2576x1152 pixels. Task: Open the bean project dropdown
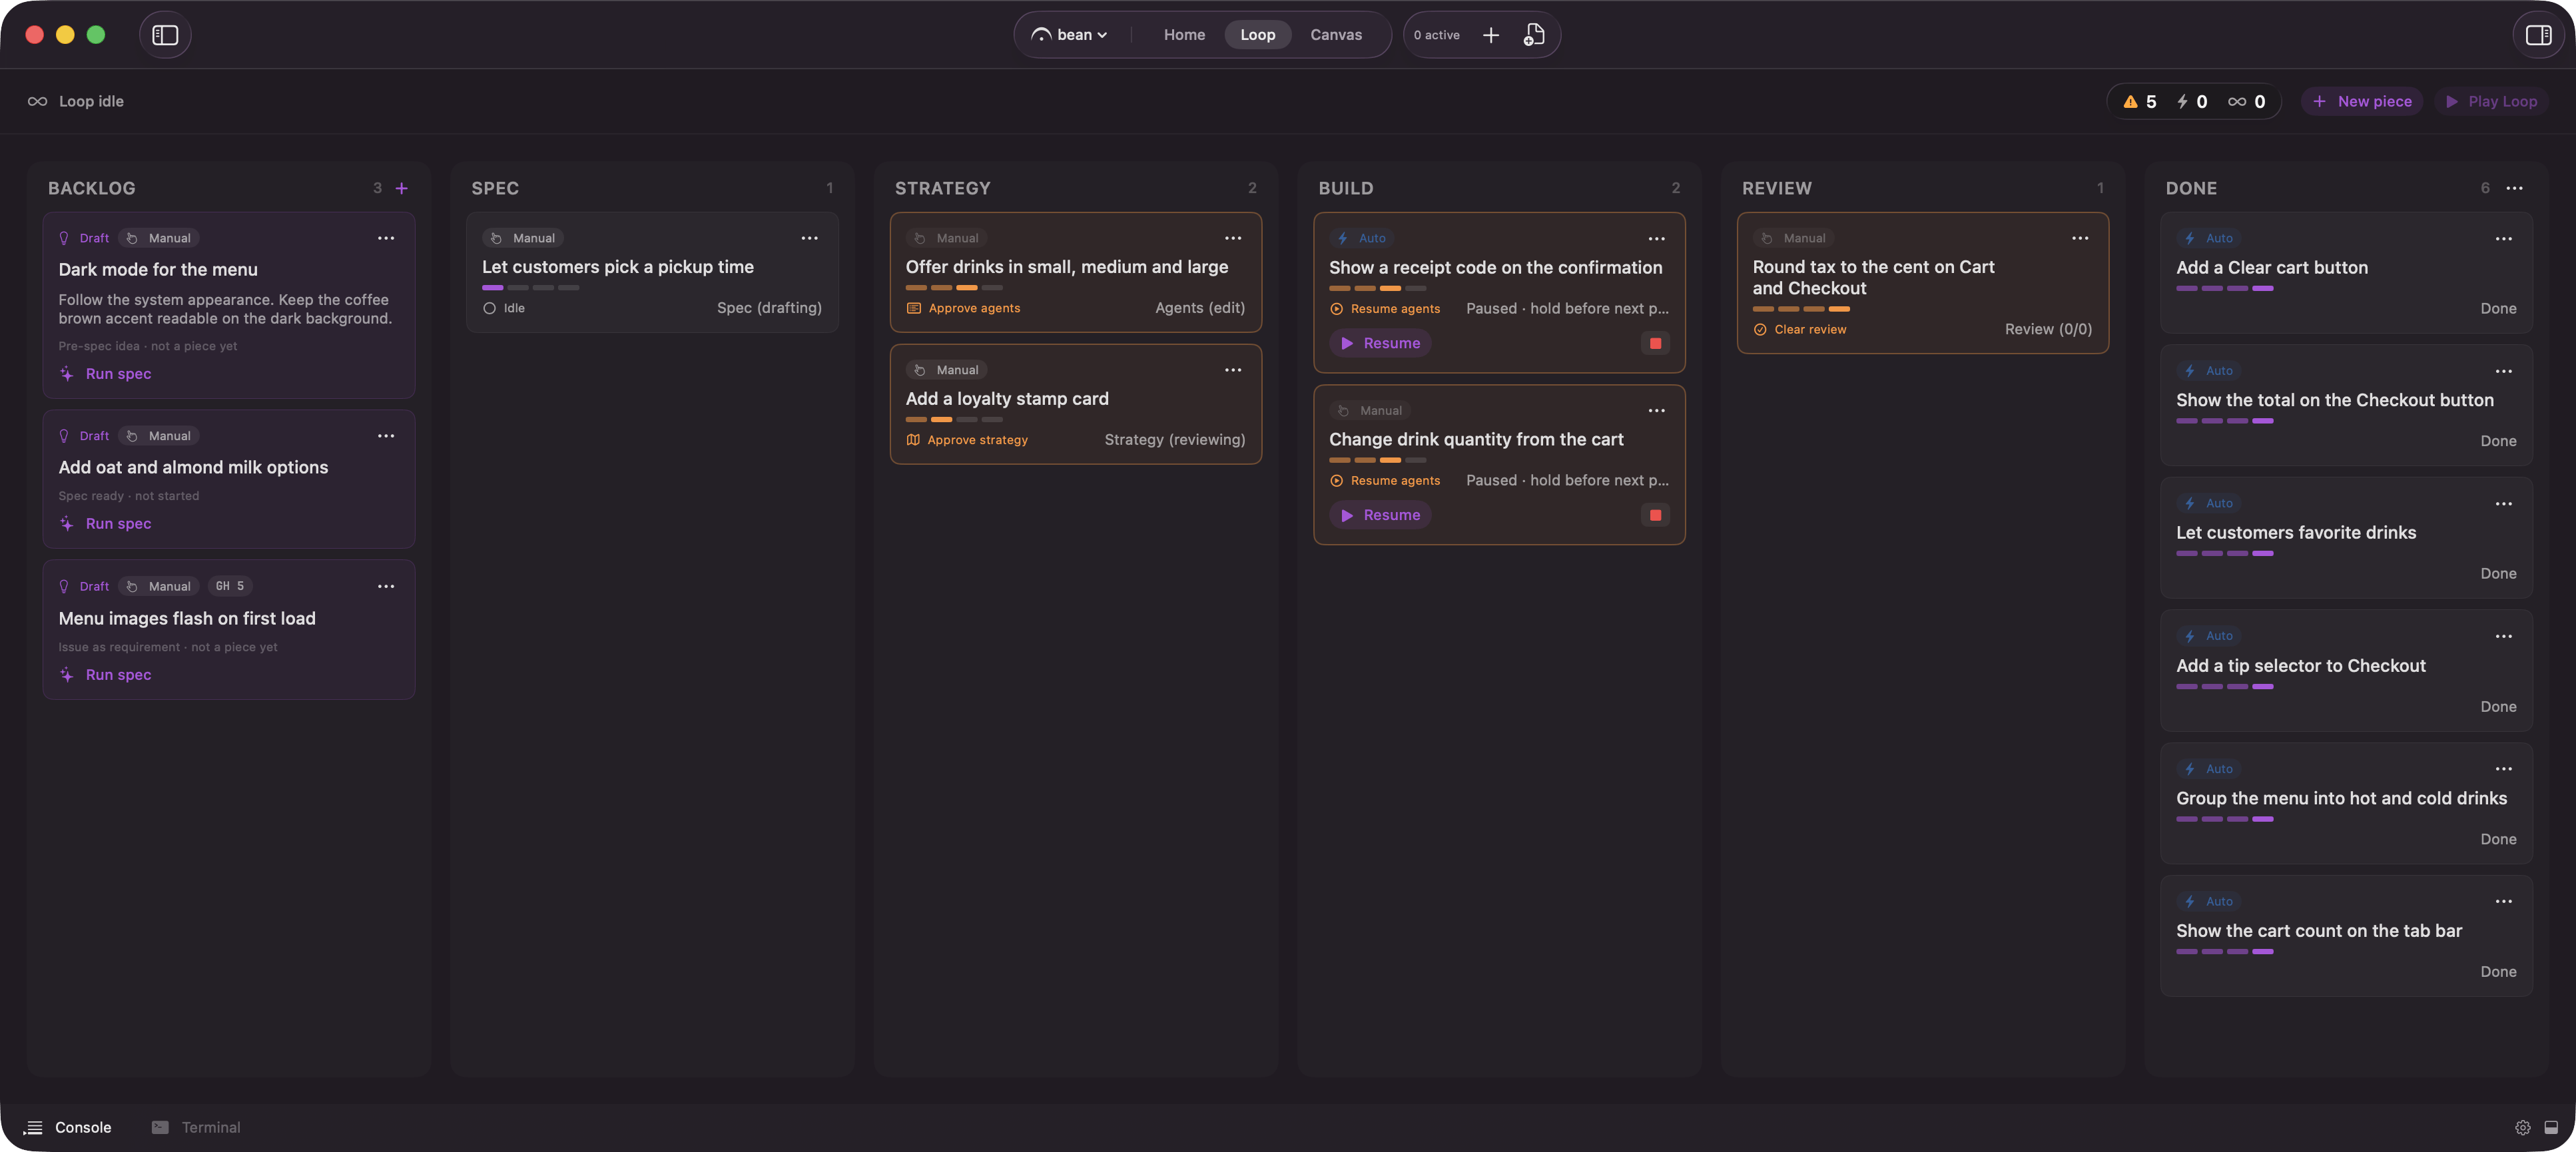(x=1070, y=35)
